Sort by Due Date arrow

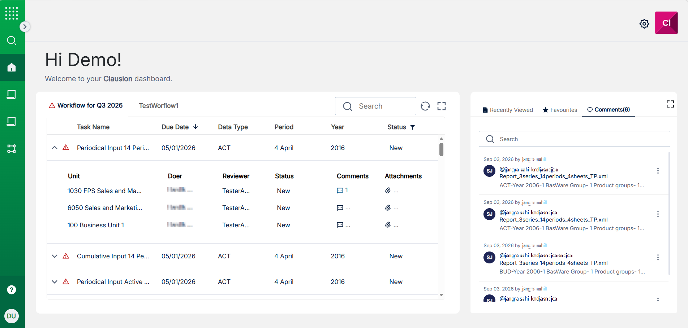point(195,127)
